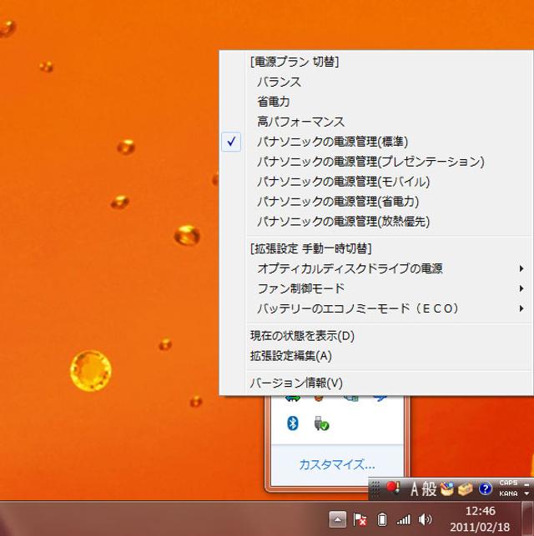The image size is (534, 536).
Task: Switch to the バランス power plan
Action: click(280, 82)
